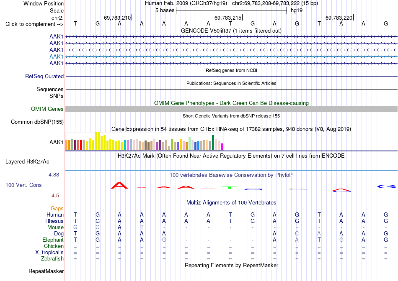Click the "RepeatMasker" track label
This screenshot has width=398, height=281.
pyautogui.click(x=46, y=271)
